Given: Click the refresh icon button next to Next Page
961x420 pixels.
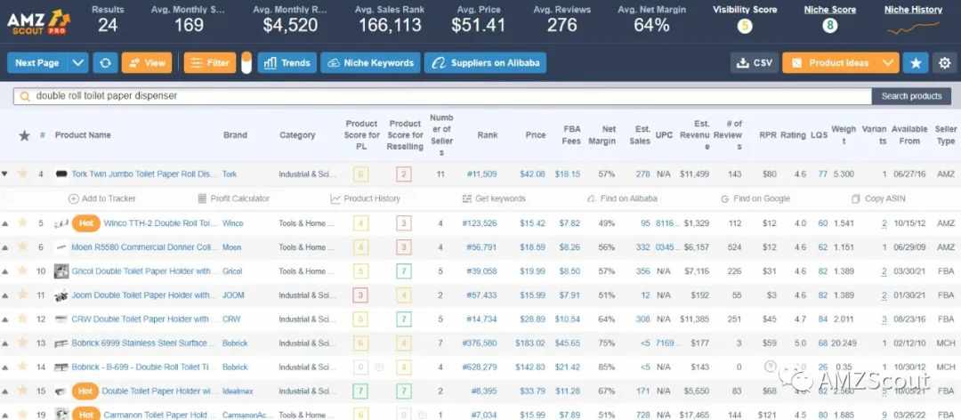Looking at the screenshot, I should coord(105,62).
